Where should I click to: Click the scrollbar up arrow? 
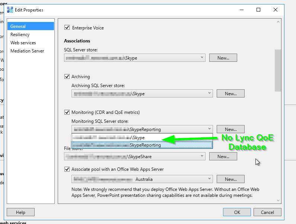tap(278, 22)
